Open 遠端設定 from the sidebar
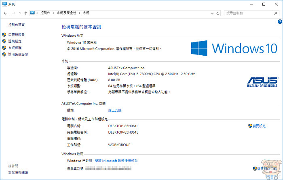The width and height of the screenshot is (283, 180). 15,41
